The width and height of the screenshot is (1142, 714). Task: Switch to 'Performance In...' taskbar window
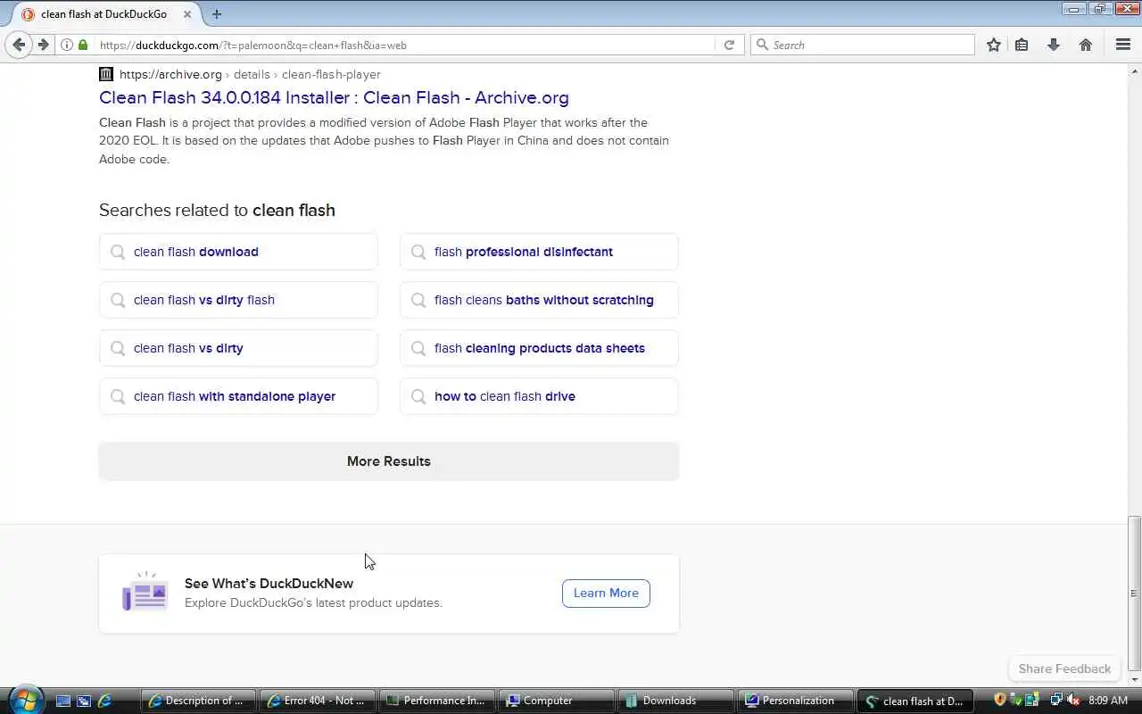click(437, 701)
